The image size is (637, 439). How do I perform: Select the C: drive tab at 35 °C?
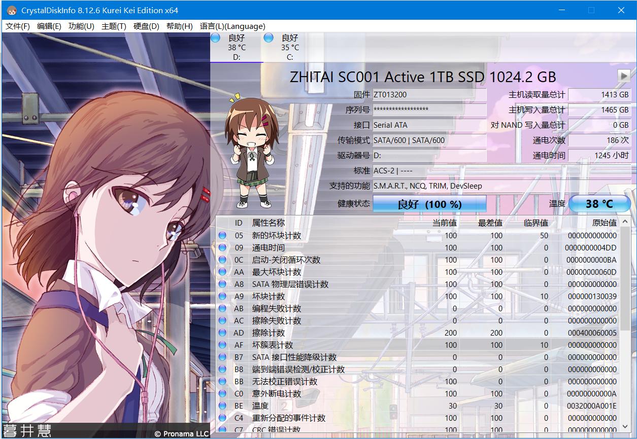click(x=290, y=47)
